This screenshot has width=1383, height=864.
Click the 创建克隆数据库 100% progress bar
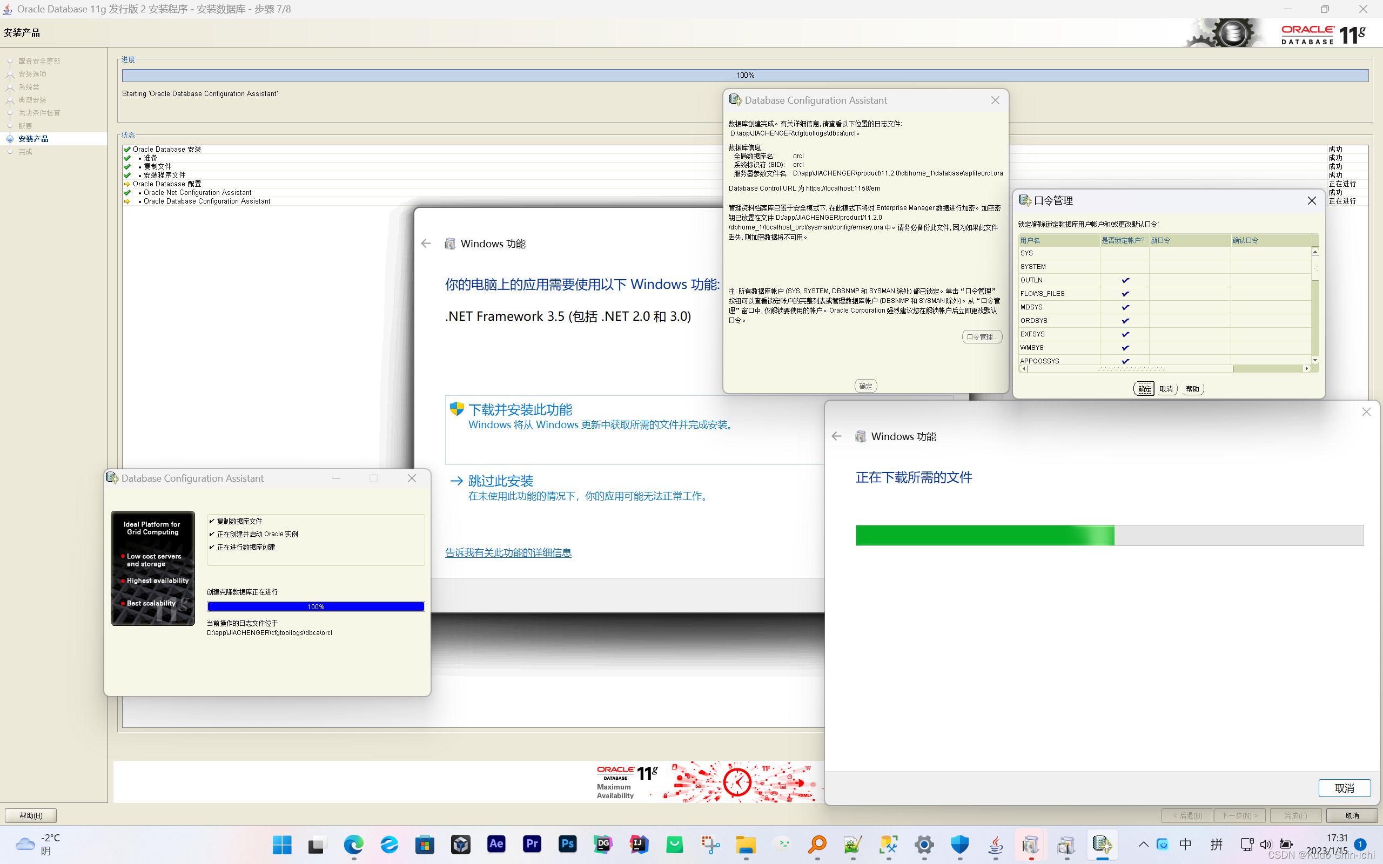pyautogui.click(x=315, y=606)
